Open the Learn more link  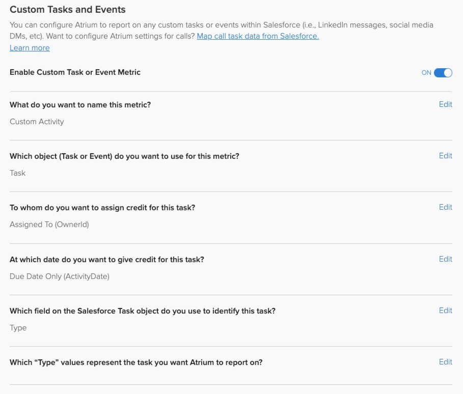click(x=30, y=48)
